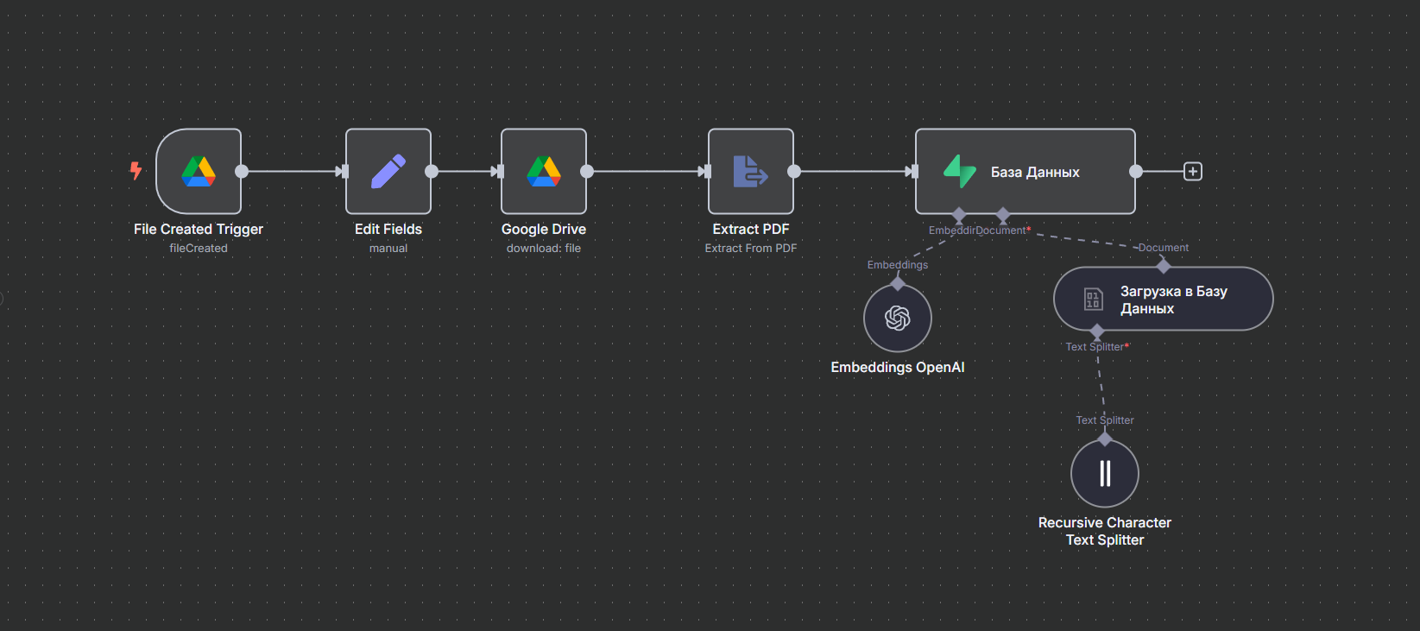Open the Edit Fields pencil node
1420x631 pixels.
point(388,171)
